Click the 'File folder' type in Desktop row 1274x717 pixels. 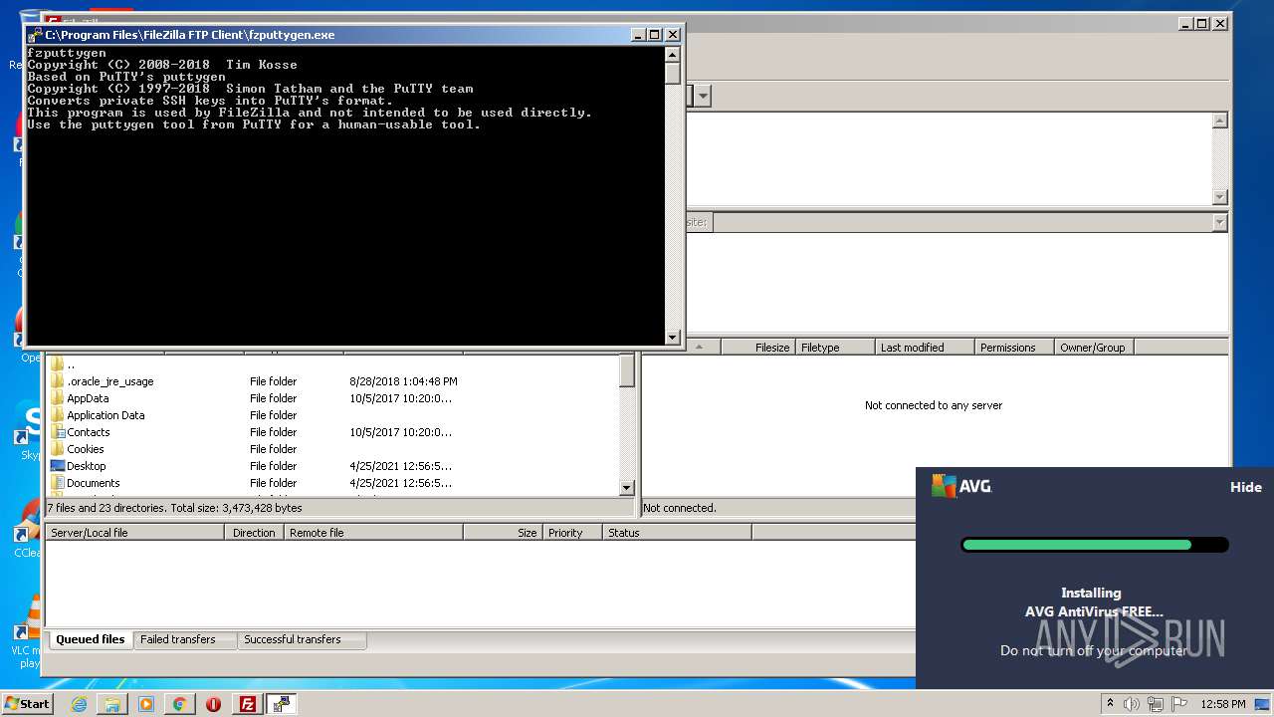click(x=273, y=466)
